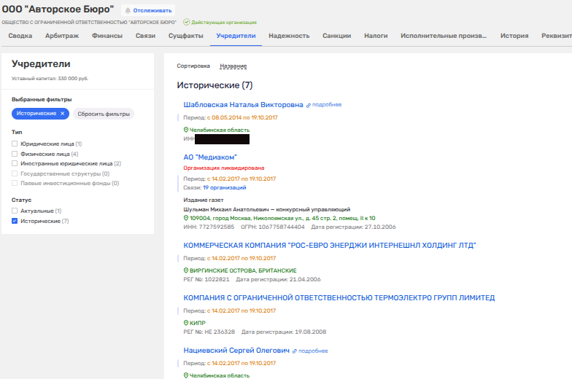Viewport: 572px width, 379px height.
Task: Tick Иностранные юридические лица checkbox
Action: point(15,164)
